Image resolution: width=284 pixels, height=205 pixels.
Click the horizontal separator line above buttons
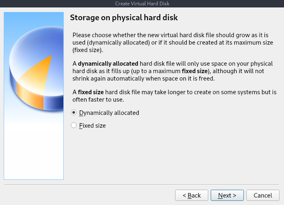142,184
